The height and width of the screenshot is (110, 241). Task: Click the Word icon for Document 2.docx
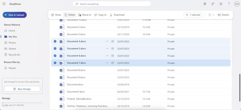coord(62,27)
